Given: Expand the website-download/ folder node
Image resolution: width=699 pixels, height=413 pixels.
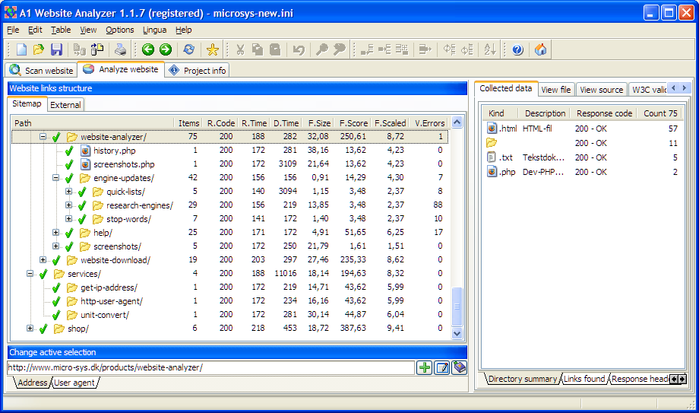Looking at the screenshot, I should point(43,260).
